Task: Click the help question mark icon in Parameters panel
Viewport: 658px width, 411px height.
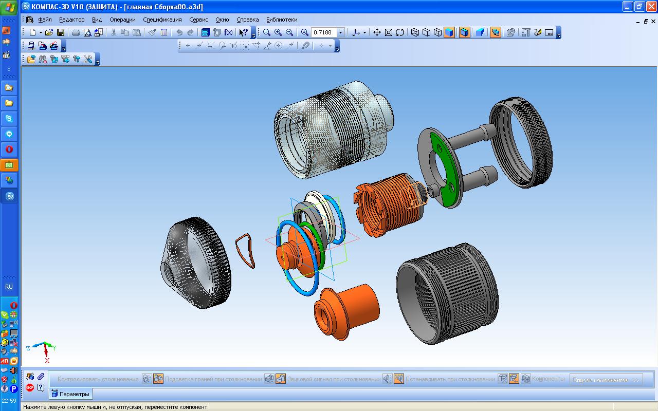Action: 41,388
